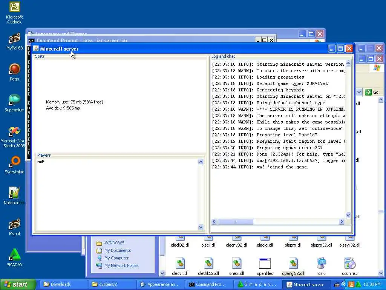
Task: Expand hidden tray icons arrow
Action: coord(344,285)
